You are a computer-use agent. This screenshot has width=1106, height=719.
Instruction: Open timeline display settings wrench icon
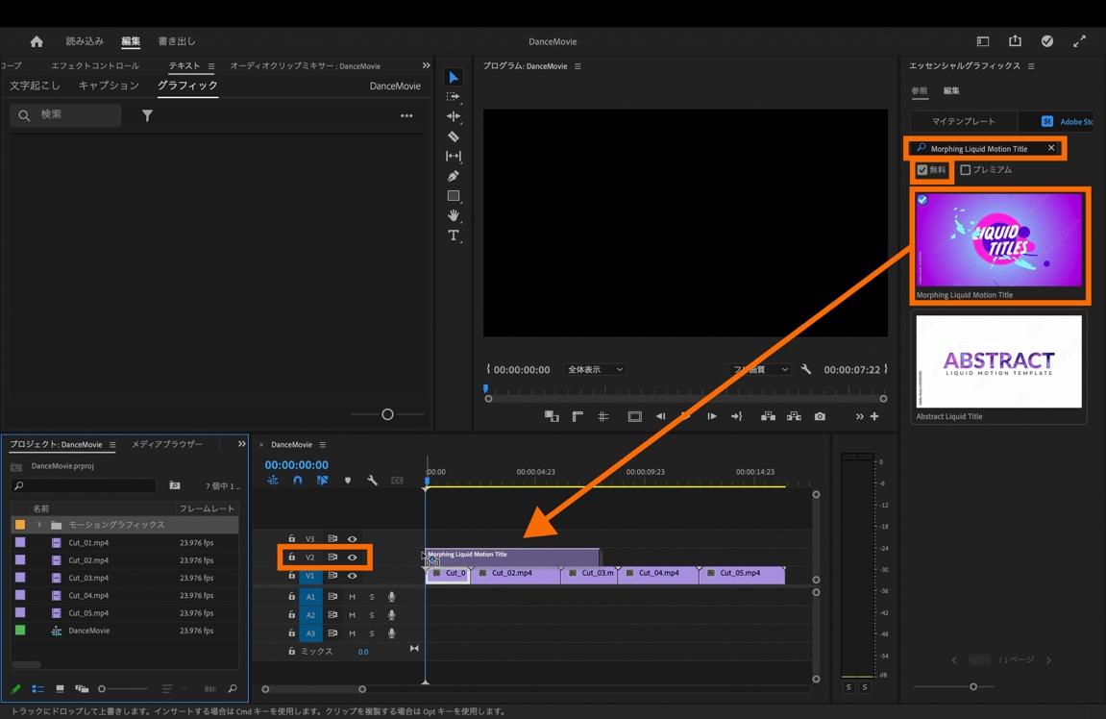point(372,481)
